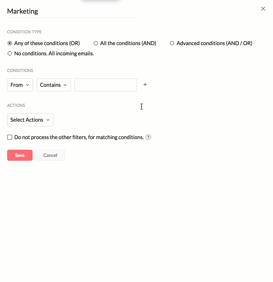273x282 pixels.
Task: Click the chevron arrow beside Contains
Action: click(x=65, y=85)
